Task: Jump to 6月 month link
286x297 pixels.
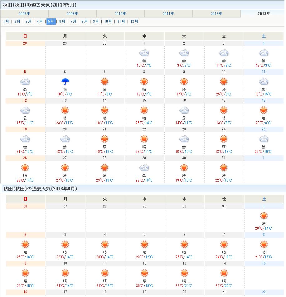Action: click(62, 22)
